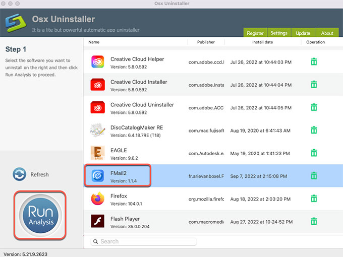Screen dimensions: 343x257
Task: Select the Creative Cloud Installer app icon
Action: (97, 85)
